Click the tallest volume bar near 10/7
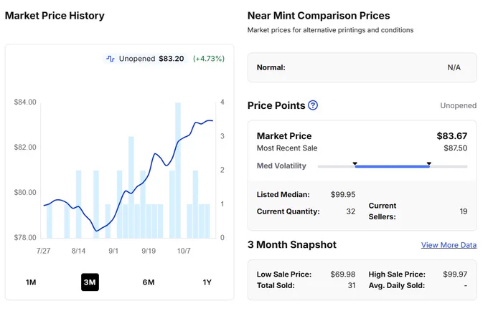The height and width of the screenshot is (311, 488). pos(178,171)
